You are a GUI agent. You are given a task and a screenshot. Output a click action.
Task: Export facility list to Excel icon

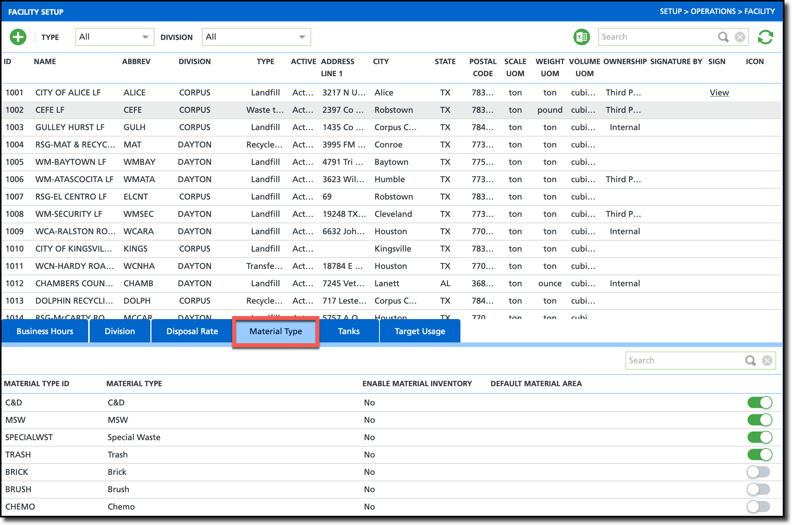(x=581, y=37)
